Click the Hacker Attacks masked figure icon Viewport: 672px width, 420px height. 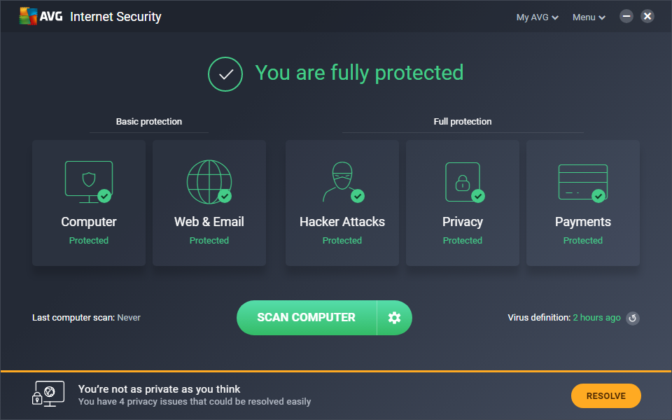point(342,181)
